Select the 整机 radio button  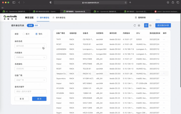coord(36,34)
